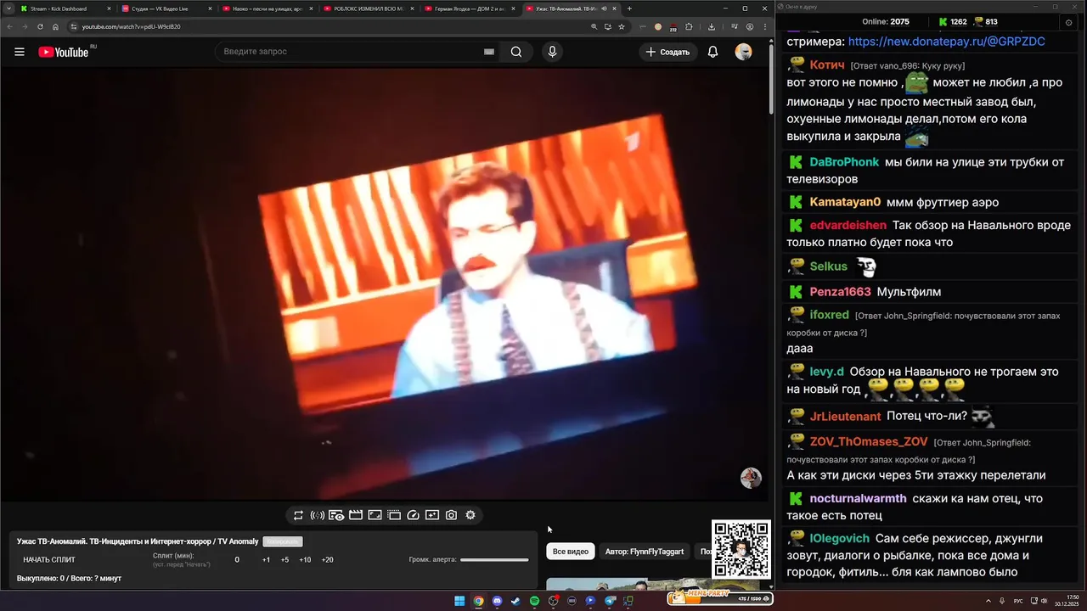Click the greyed button next to video title

(x=283, y=541)
